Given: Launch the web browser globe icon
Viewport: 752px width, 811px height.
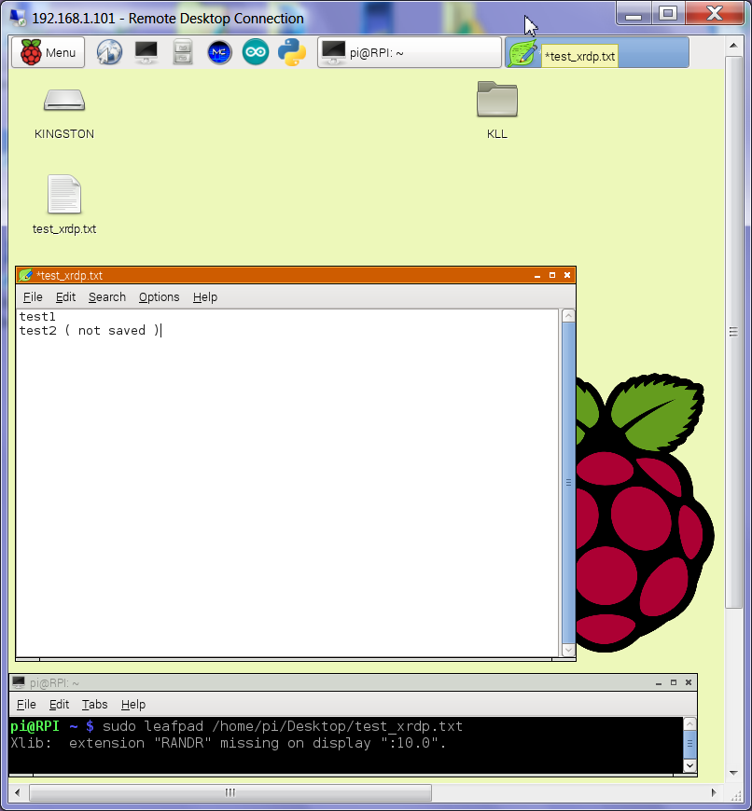Looking at the screenshot, I should click(x=110, y=53).
